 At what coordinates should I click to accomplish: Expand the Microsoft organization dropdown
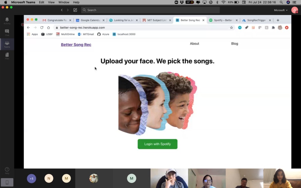[x=281, y=10]
